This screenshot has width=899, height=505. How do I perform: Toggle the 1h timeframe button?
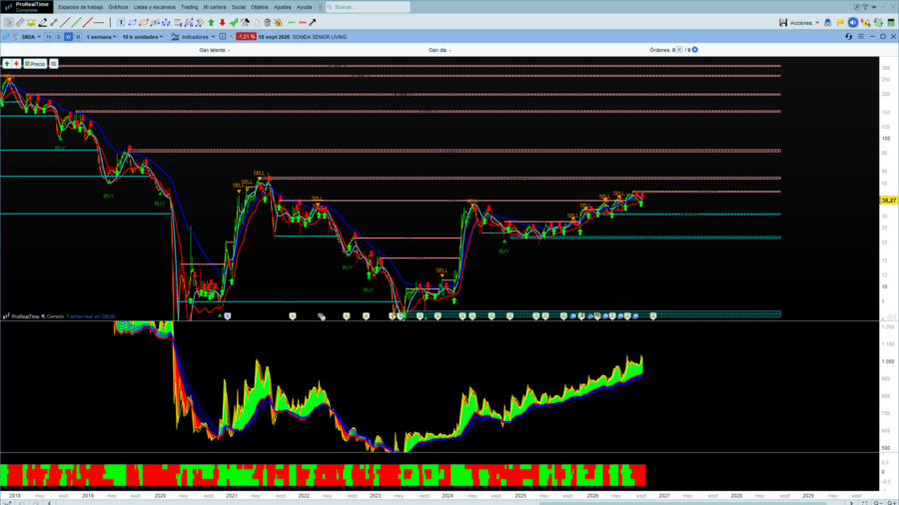pos(49,37)
